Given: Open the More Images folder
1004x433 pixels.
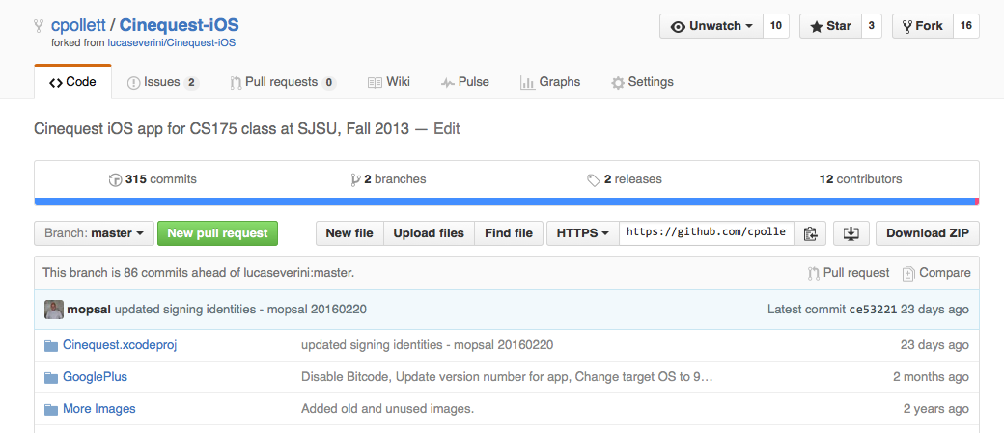Looking at the screenshot, I should 99,409.
